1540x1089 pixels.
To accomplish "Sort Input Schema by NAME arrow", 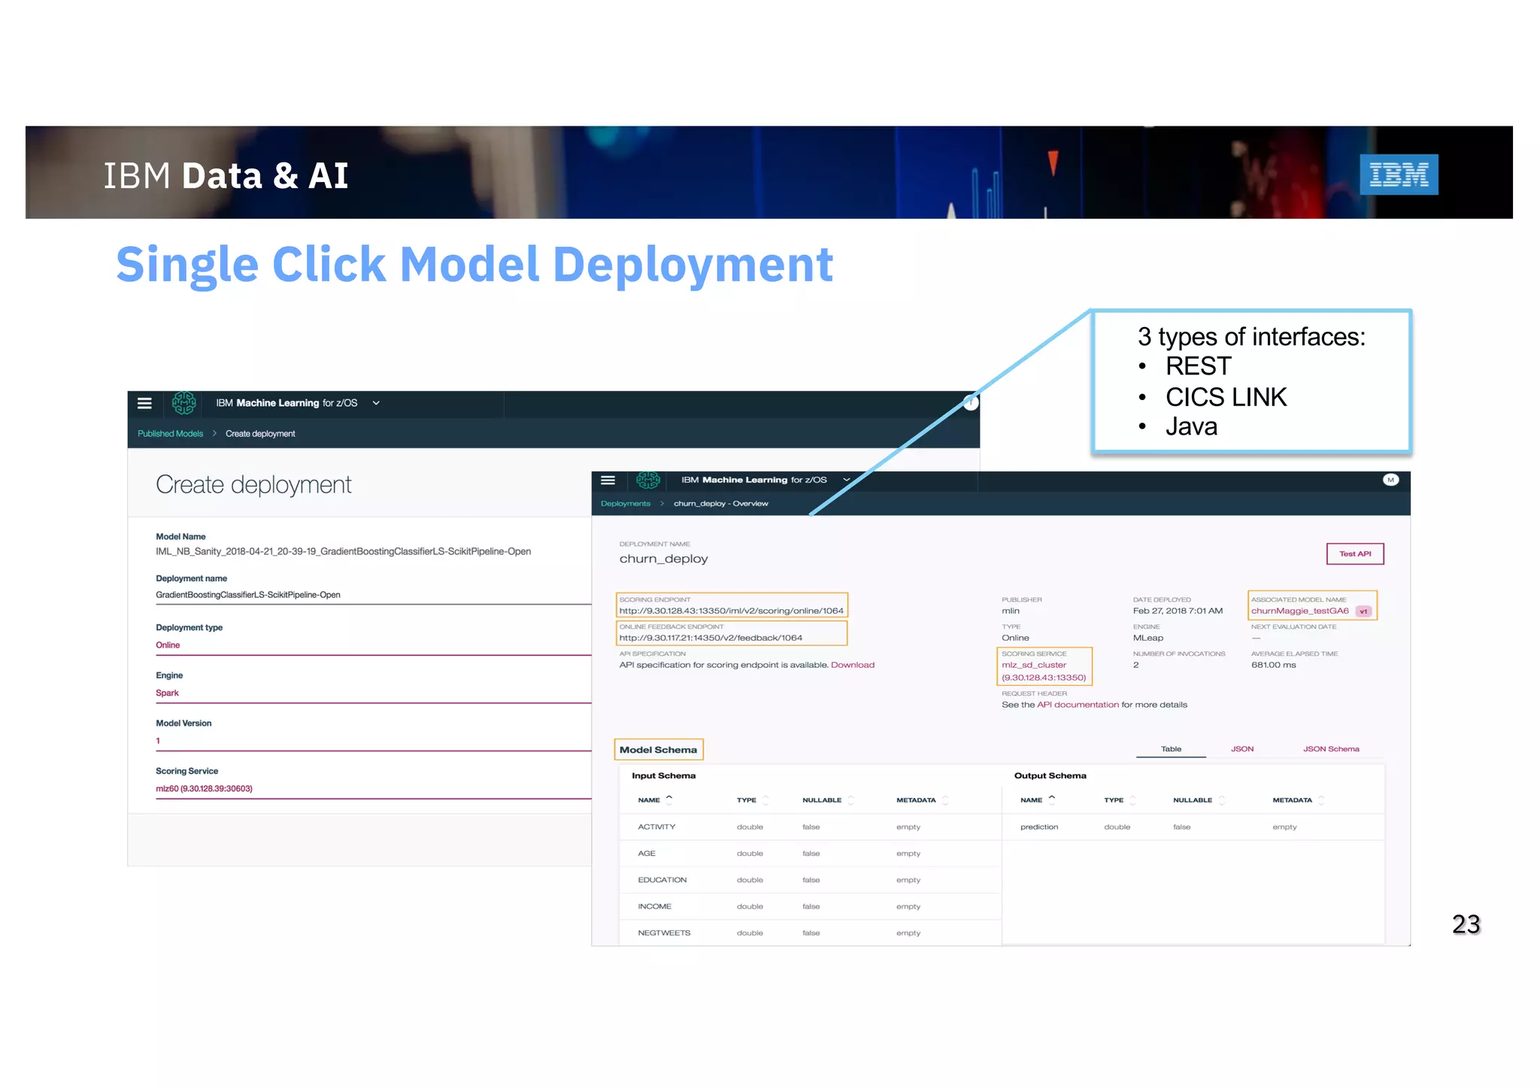I will click(669, 799).
